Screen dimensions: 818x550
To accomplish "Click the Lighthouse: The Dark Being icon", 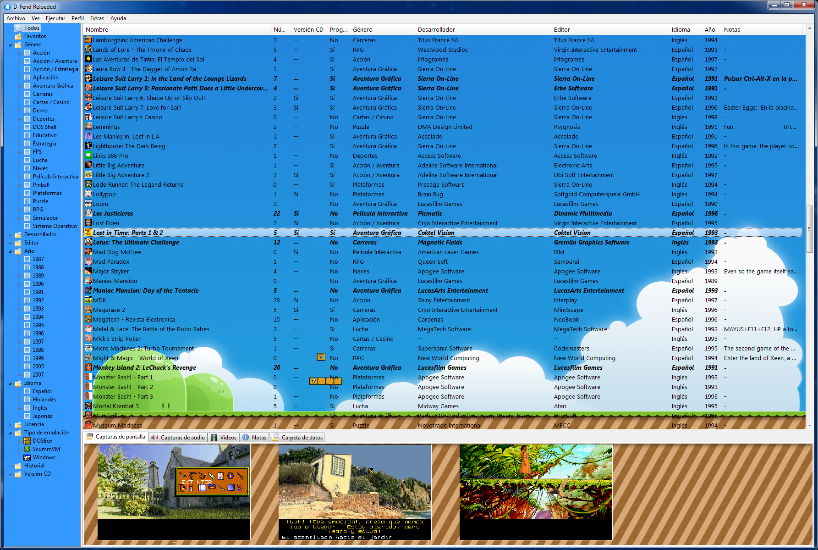I will point(88,146).
